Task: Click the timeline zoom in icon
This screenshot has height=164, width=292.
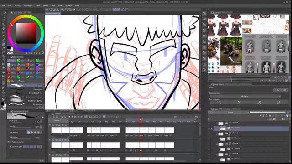Action: click(x=62, y=117)
